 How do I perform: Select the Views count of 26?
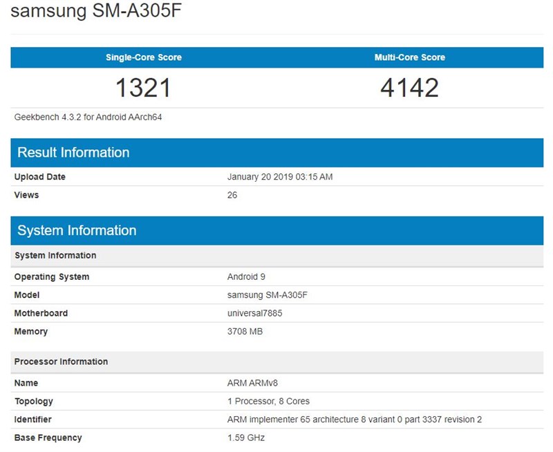pyautogui.click(x=232, y=195)
